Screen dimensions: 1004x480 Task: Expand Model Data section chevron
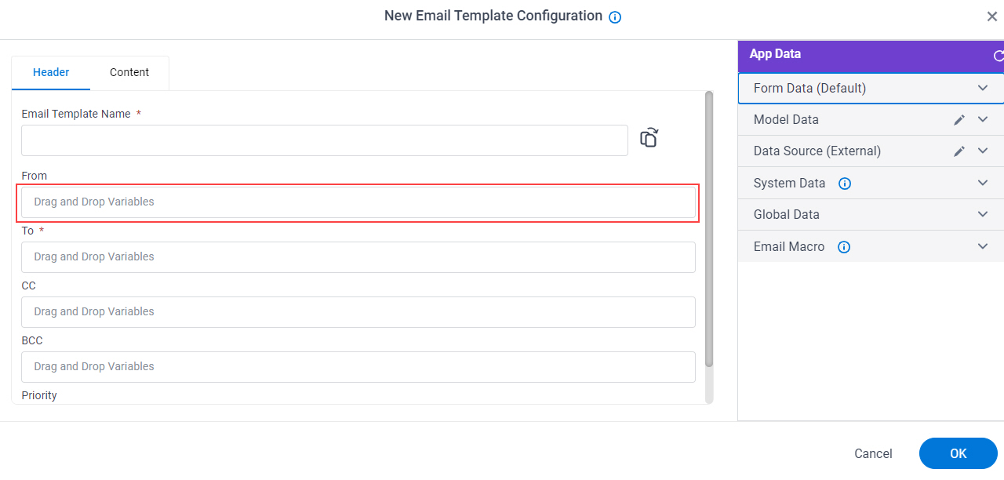point(983,119)
